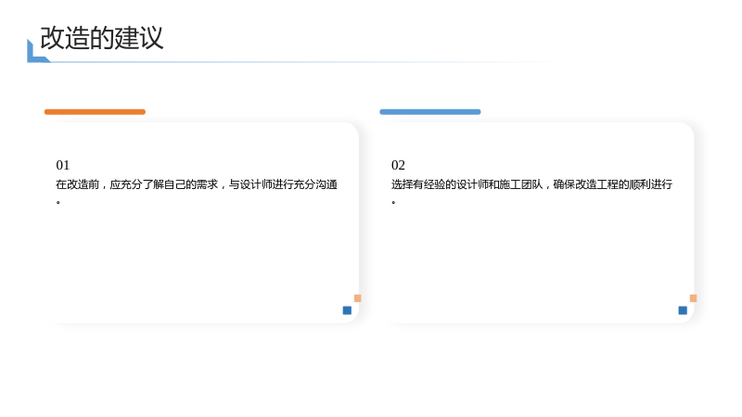Click the character 建 in the title

(126, 38)
